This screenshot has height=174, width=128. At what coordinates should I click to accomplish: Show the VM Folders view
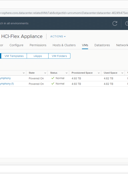[59, 56]
